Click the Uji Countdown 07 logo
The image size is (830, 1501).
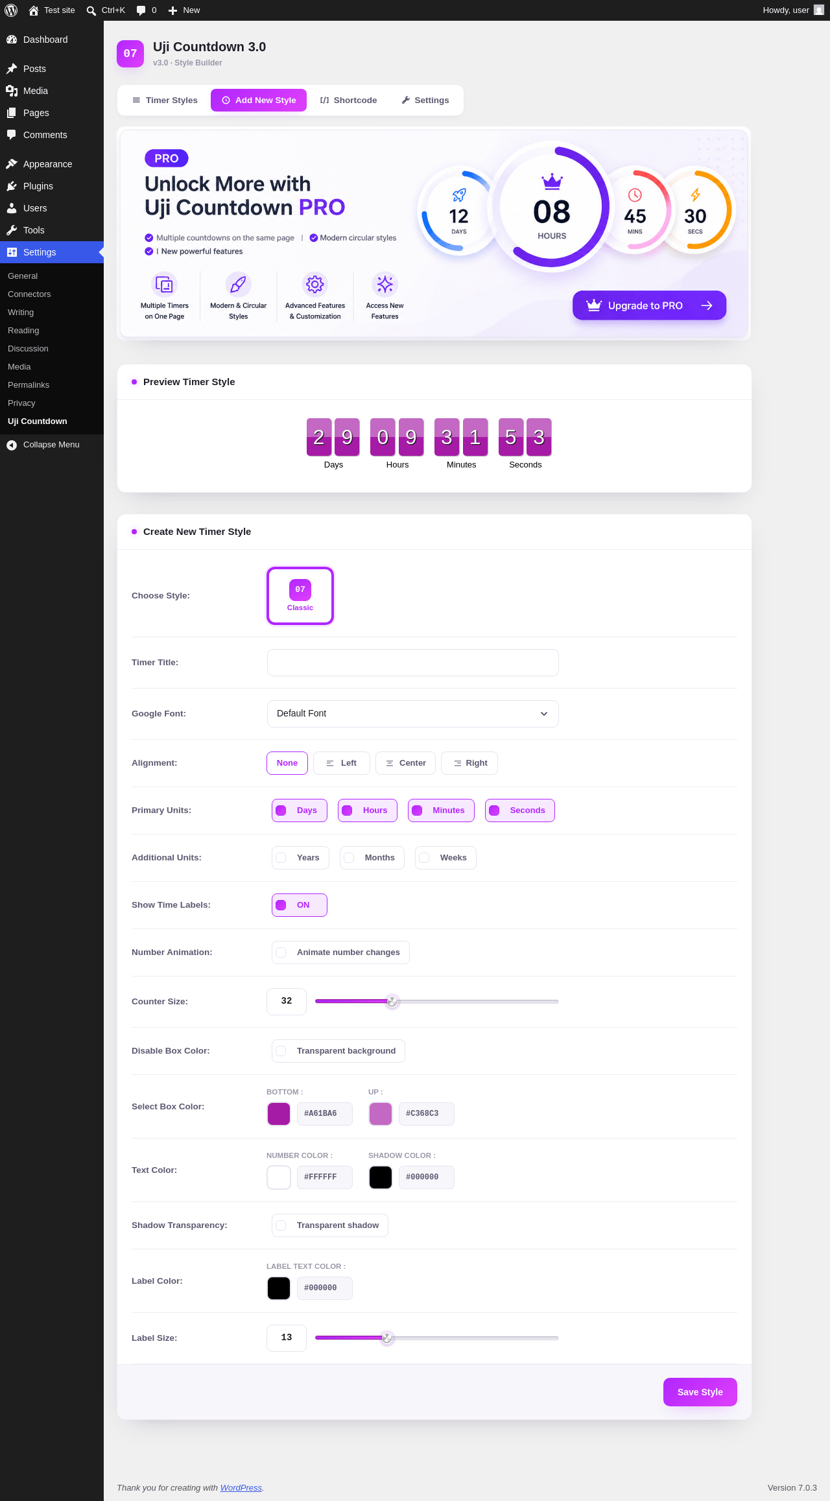(x=130, y=53)
